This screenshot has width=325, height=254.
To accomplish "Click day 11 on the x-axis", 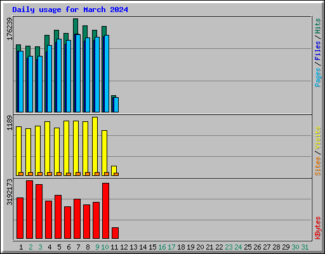I will point(114,247).
